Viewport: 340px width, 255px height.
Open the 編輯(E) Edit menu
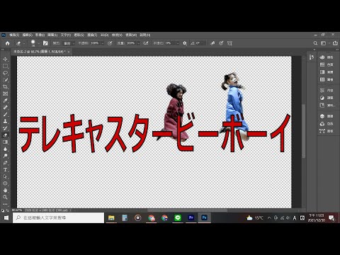[x=27, y=35]
